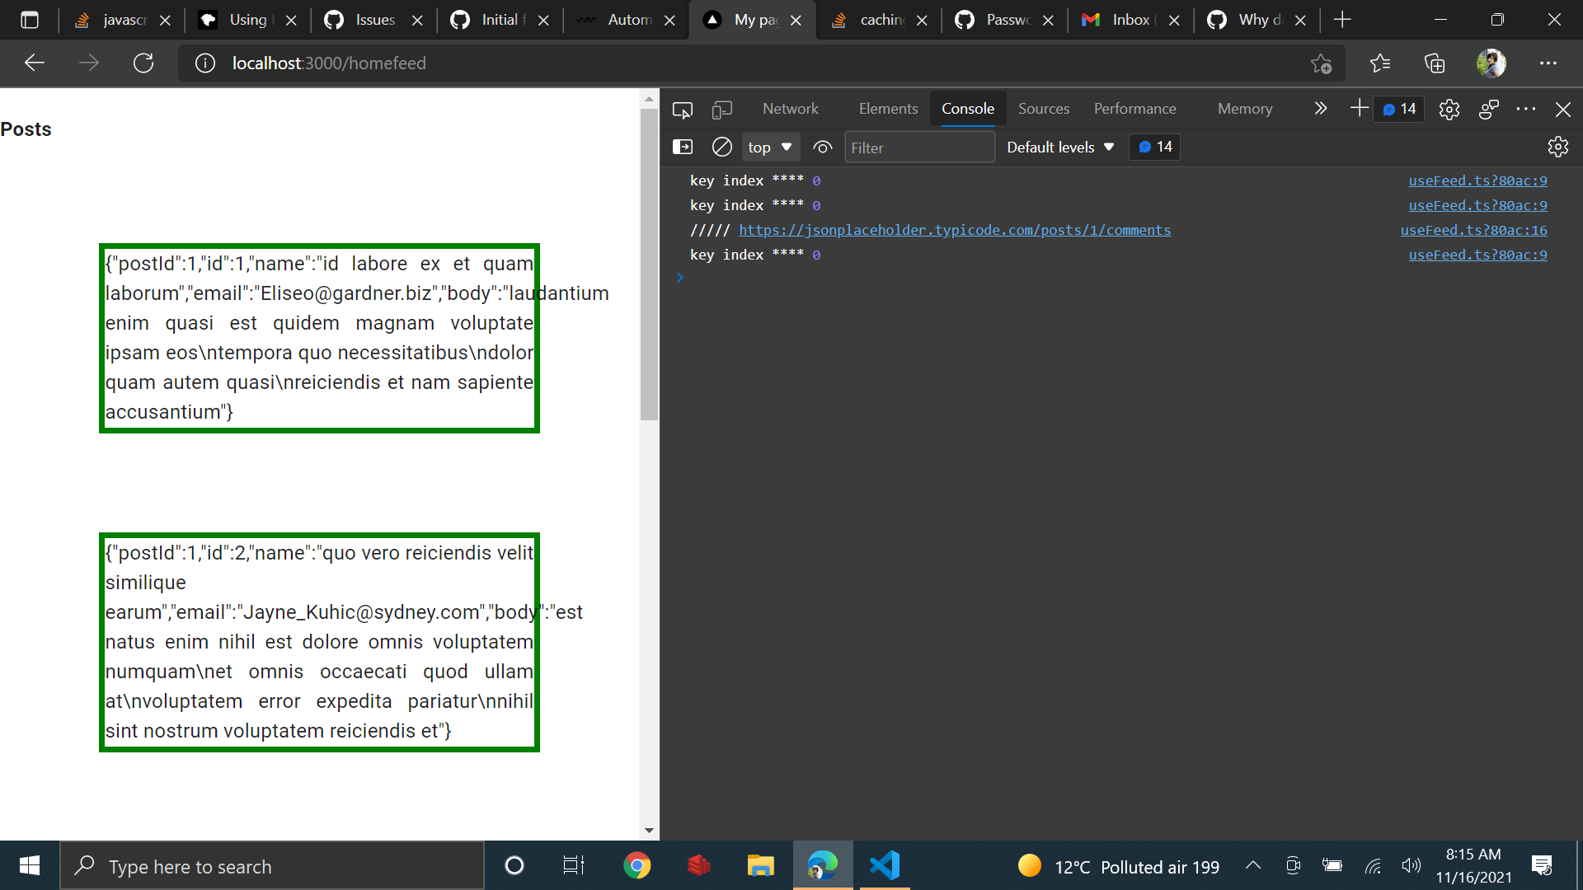Open the useFeed.ts?80ac:16 source link
The image size is (1583, 890).
pos(1474,230)
